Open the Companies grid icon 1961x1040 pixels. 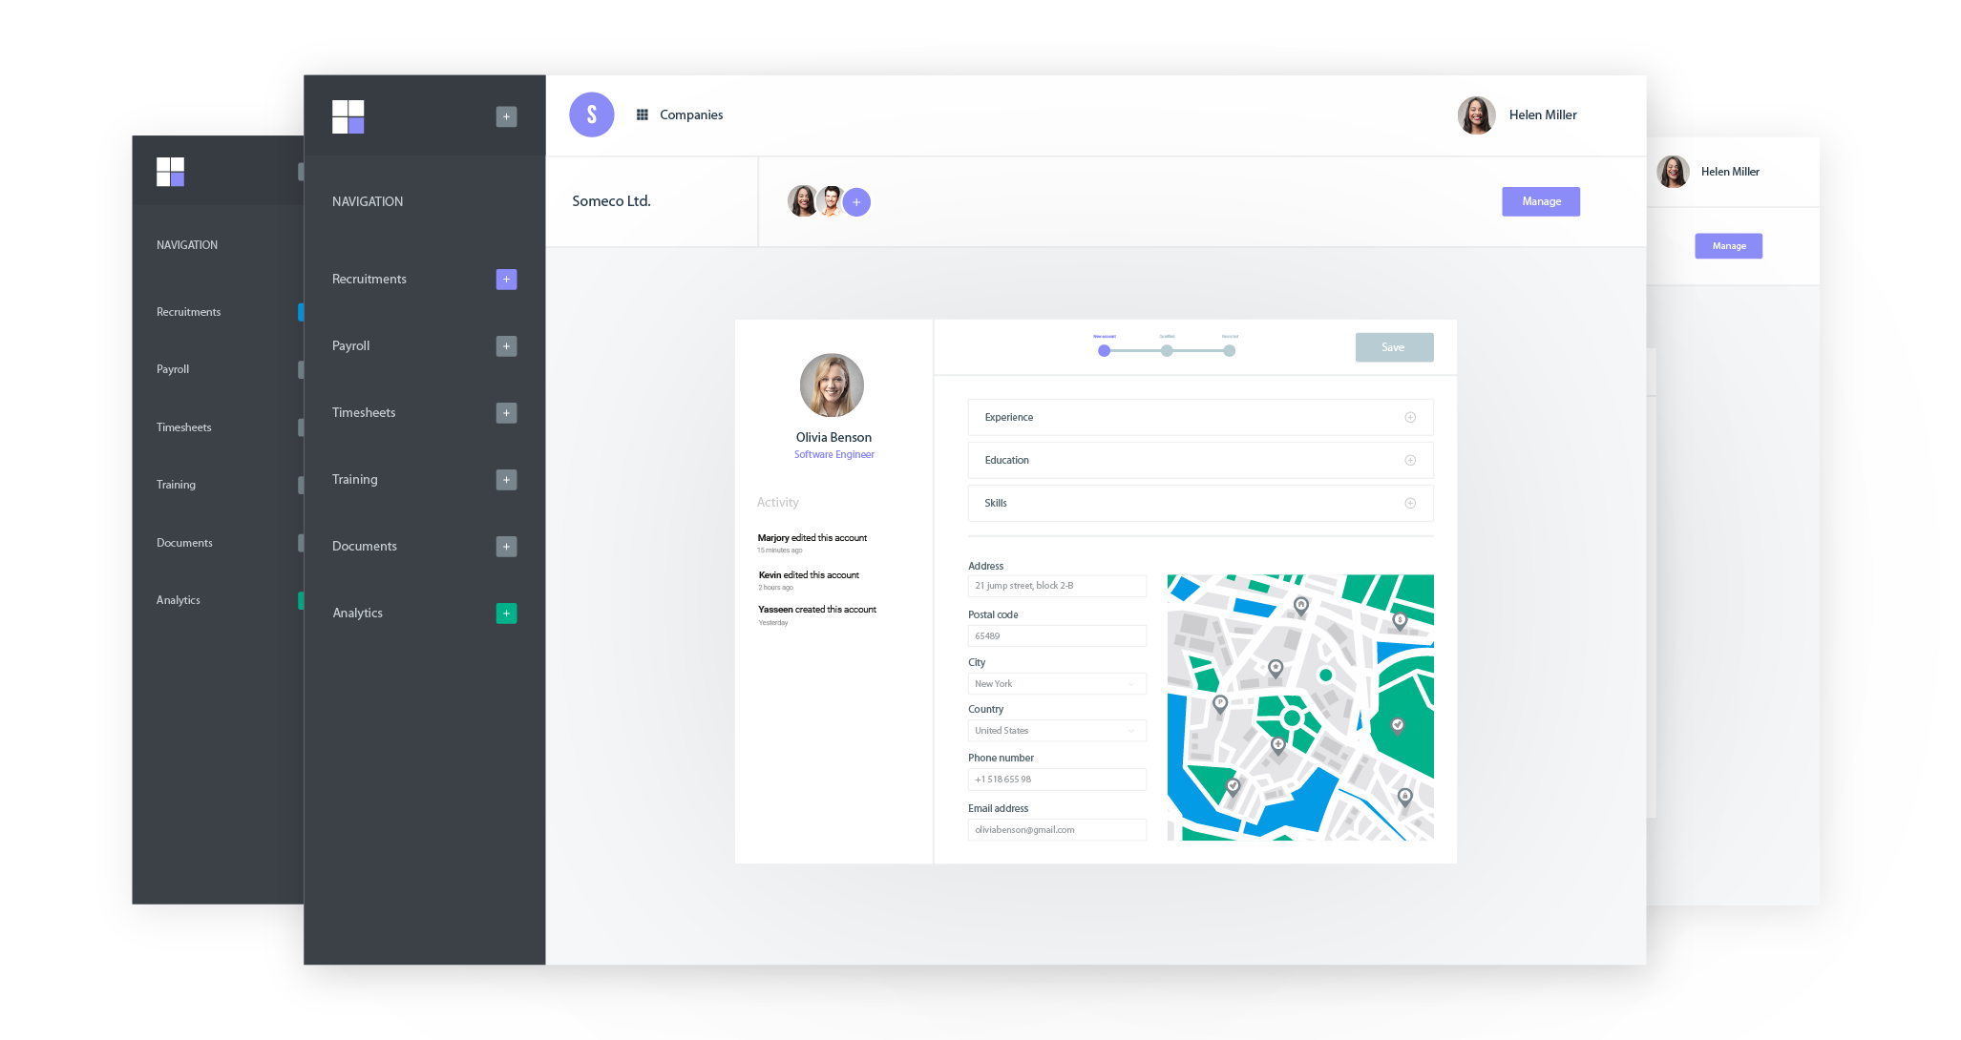coord(643,114)
